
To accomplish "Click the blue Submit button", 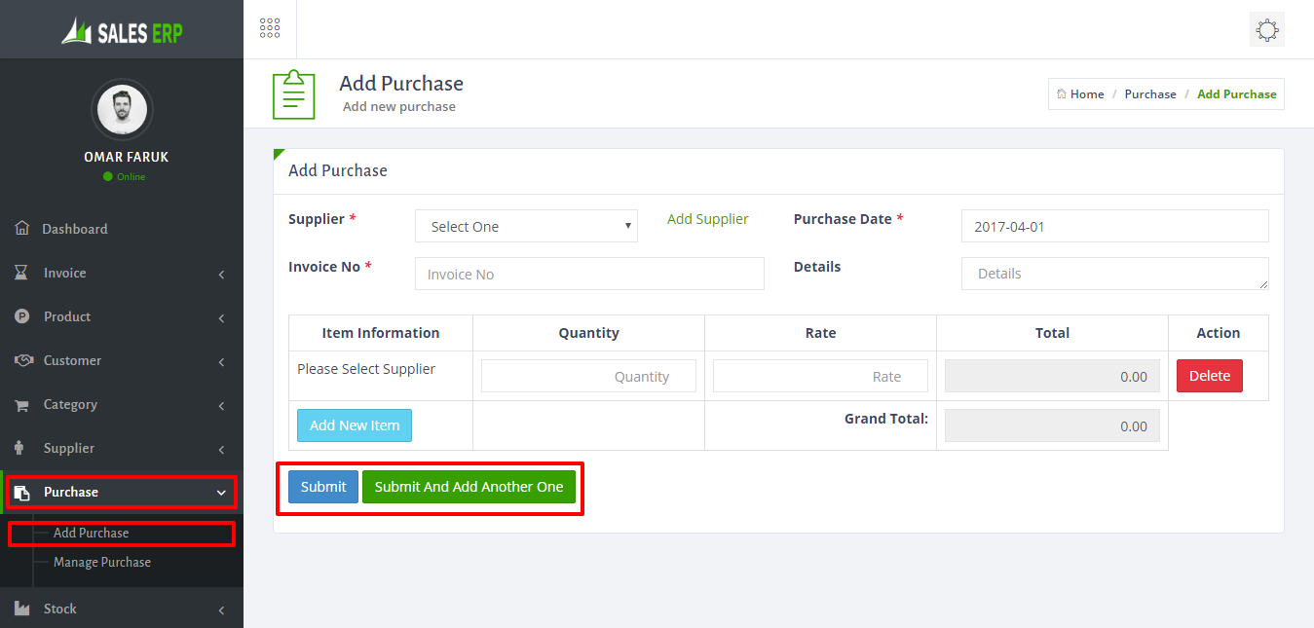I will pos(323,487).
